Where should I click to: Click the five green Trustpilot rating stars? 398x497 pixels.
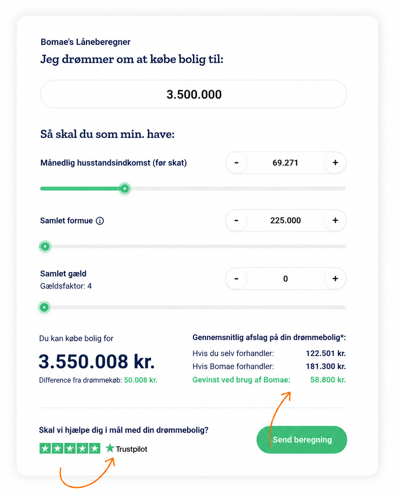click(70, 448)
